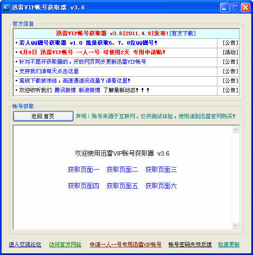This screenshot has width=253, height=255.
Task: Click the app icon in the title bar
Action: [6, 7]
